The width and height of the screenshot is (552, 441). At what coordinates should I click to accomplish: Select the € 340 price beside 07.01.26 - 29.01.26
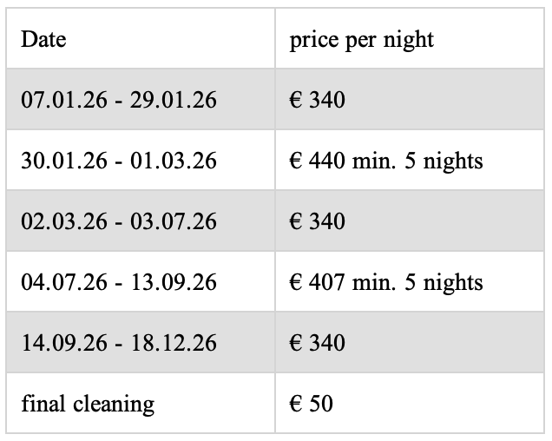[317, 100]
